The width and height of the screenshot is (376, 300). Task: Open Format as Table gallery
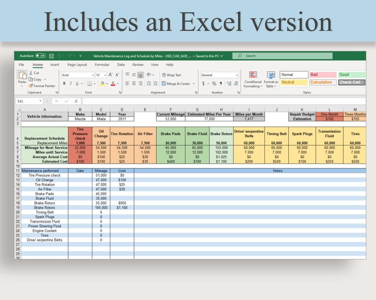coord(271,80)
